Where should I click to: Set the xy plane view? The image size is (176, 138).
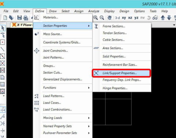tap(124, 18)
